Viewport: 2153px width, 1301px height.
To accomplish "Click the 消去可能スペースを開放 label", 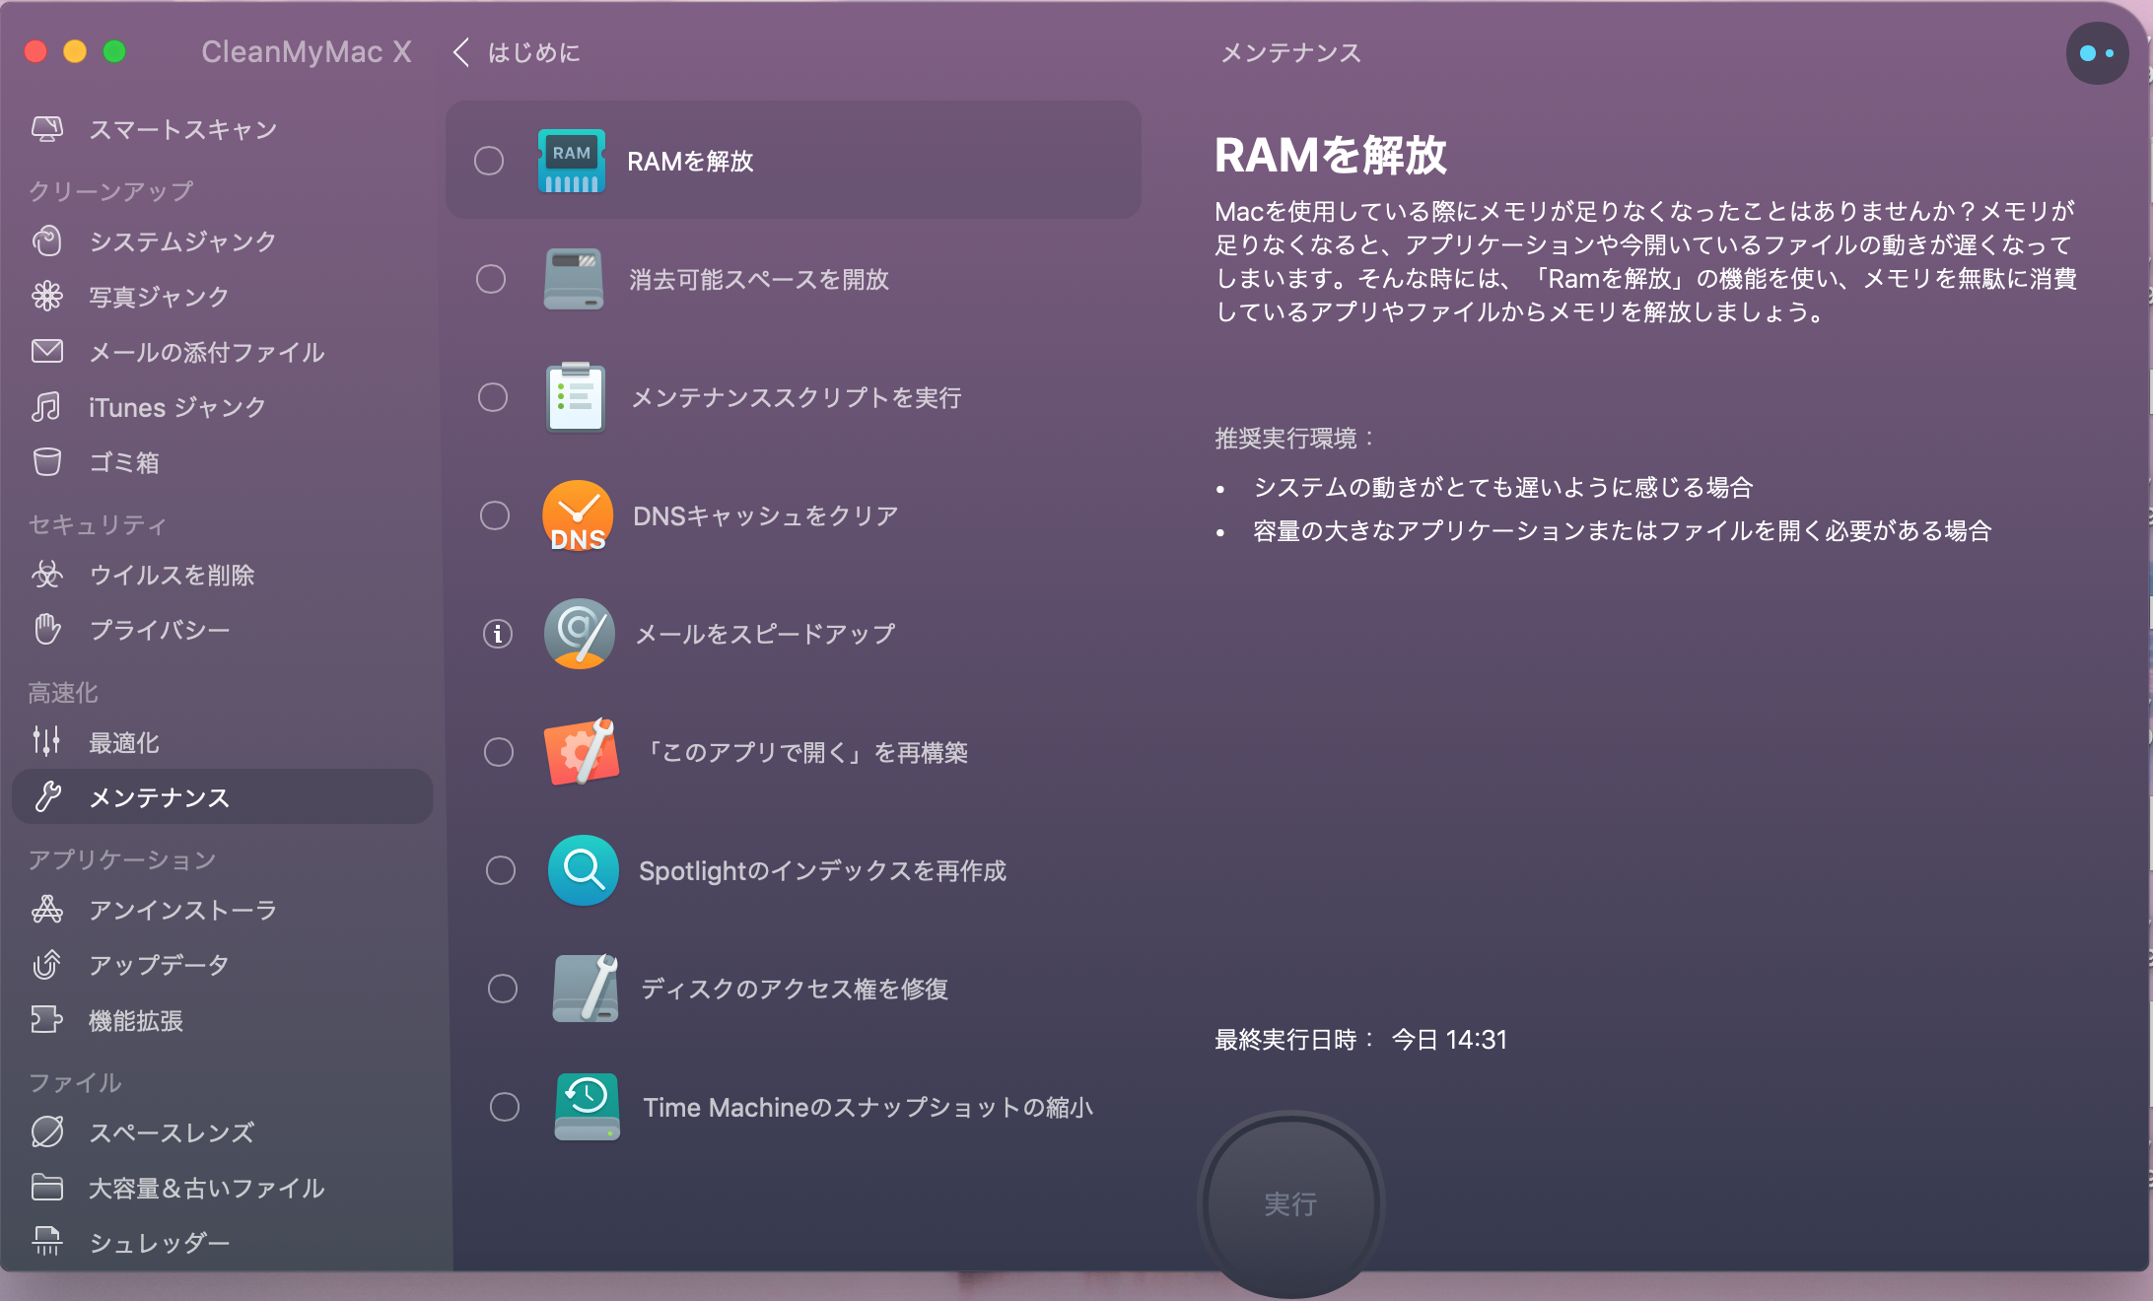I will point(759,279).
